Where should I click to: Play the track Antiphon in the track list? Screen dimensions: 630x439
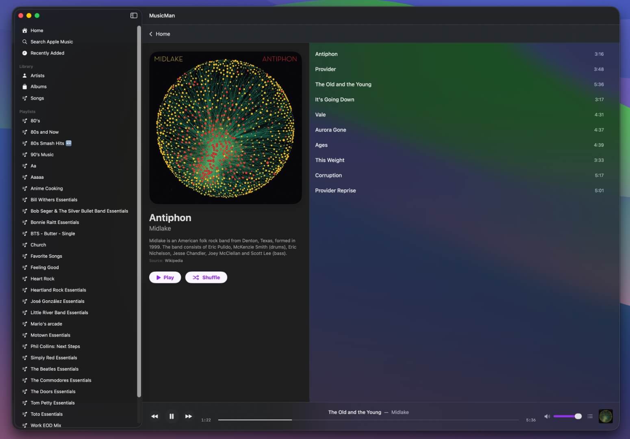click(459, 54)
